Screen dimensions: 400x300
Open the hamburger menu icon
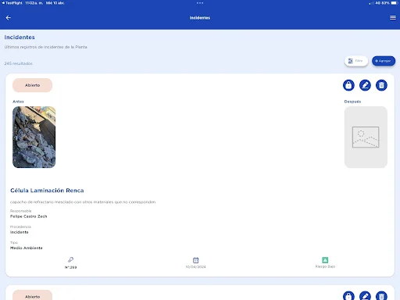(x=393, y=18)
